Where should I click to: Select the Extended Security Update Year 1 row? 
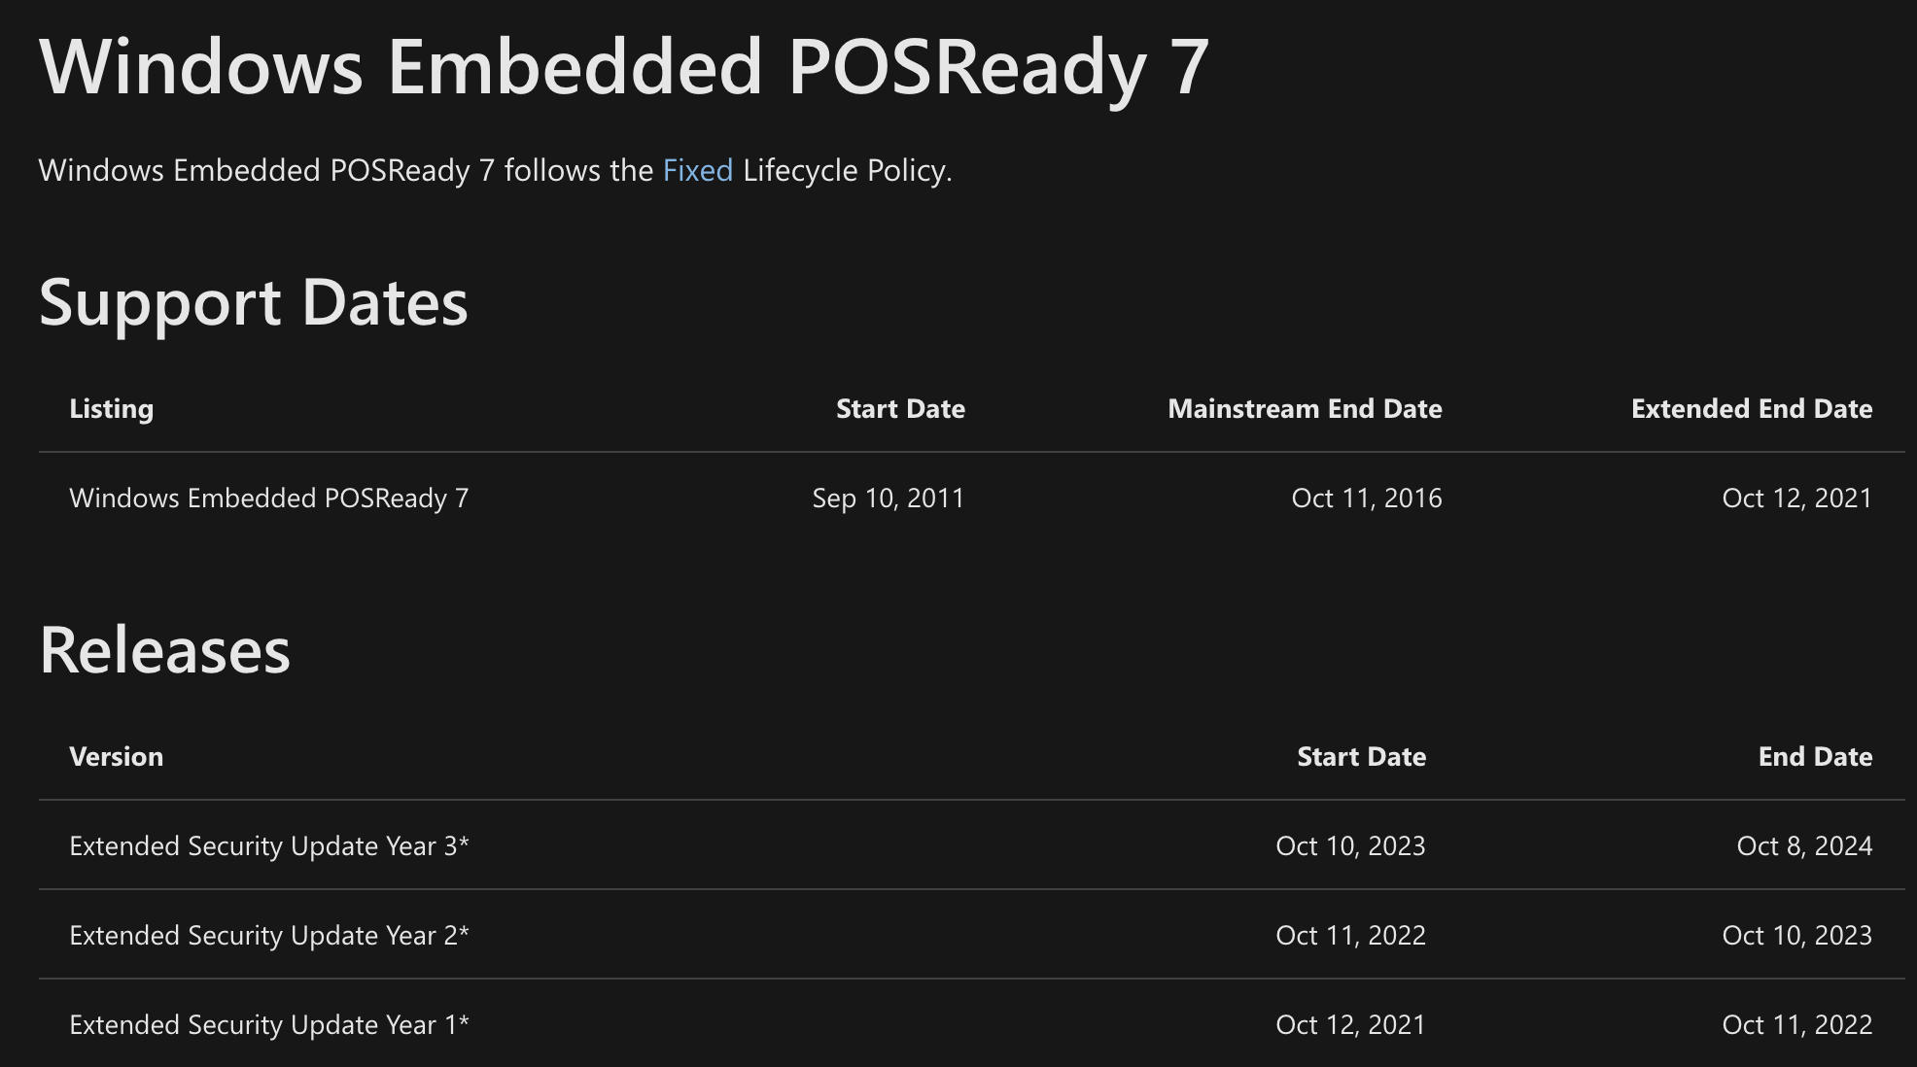tap(268, 1025)
